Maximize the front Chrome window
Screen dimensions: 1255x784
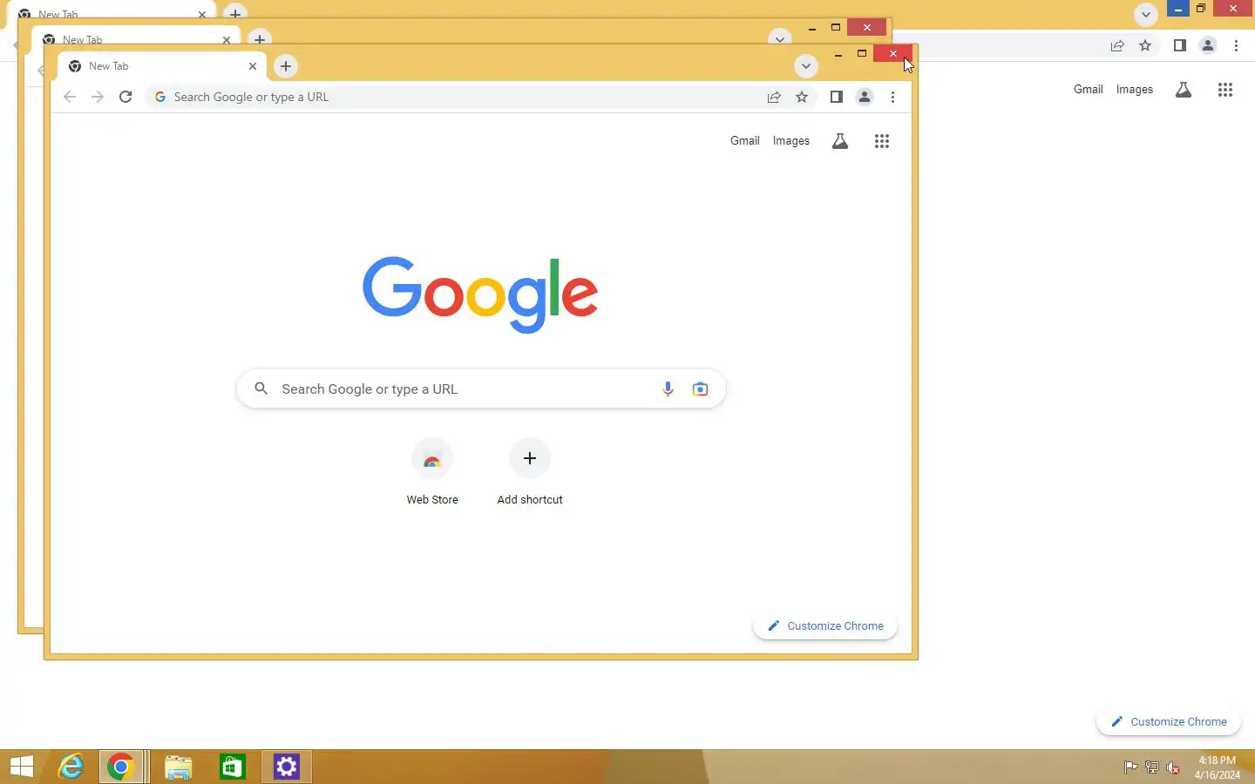[x=862, y=54]
